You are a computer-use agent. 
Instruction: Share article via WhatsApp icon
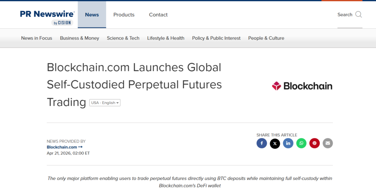coord(301,143)
